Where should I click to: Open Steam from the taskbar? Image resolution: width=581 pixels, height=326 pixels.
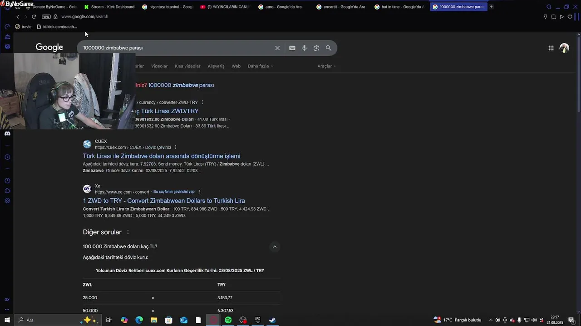pyautogui.click(x=272, y=320)
